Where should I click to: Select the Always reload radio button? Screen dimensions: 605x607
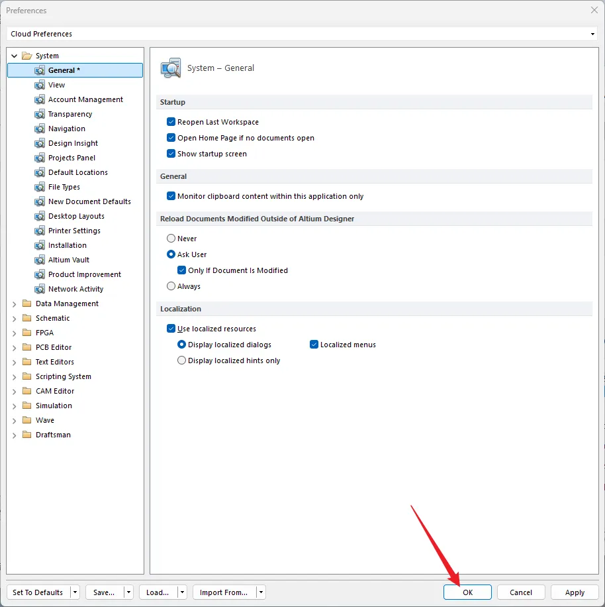tap(171, 286)
